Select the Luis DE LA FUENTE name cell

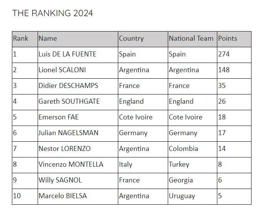pos(67,54)
